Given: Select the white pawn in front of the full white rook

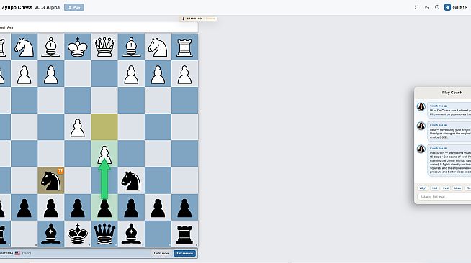Looking at the screenshot, I should pos(184,75).
